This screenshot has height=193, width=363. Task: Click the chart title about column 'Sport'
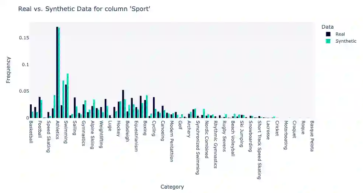point(84,9)
